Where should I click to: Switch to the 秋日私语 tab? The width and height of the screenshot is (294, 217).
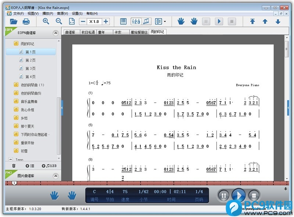click(88, 32)
